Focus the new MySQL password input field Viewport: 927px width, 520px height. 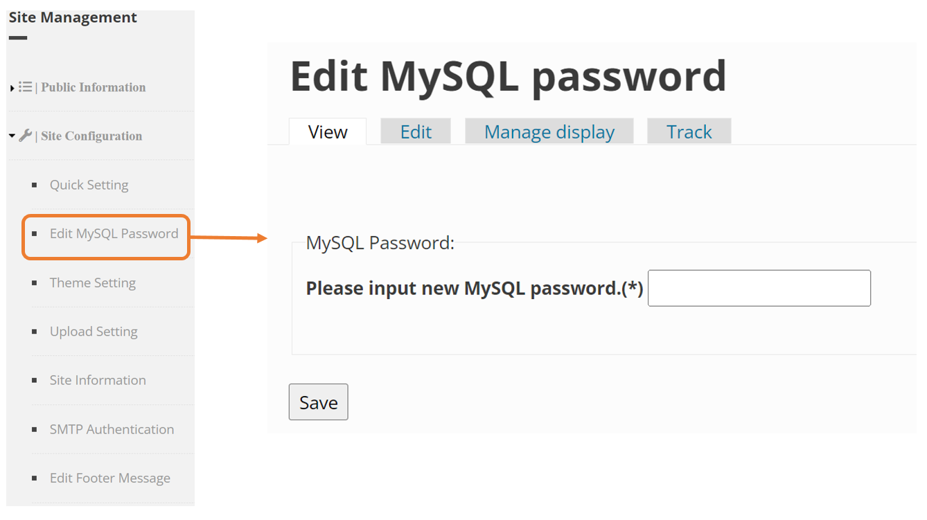point(759,288)
